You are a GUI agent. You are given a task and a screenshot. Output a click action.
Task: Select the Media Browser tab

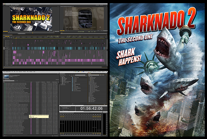pos(62,74)
